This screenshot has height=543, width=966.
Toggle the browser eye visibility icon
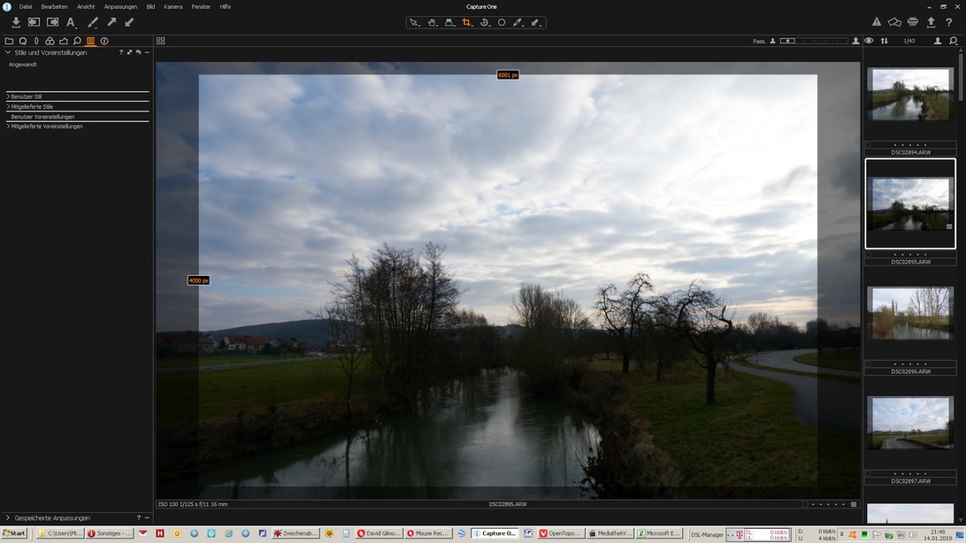869,41
